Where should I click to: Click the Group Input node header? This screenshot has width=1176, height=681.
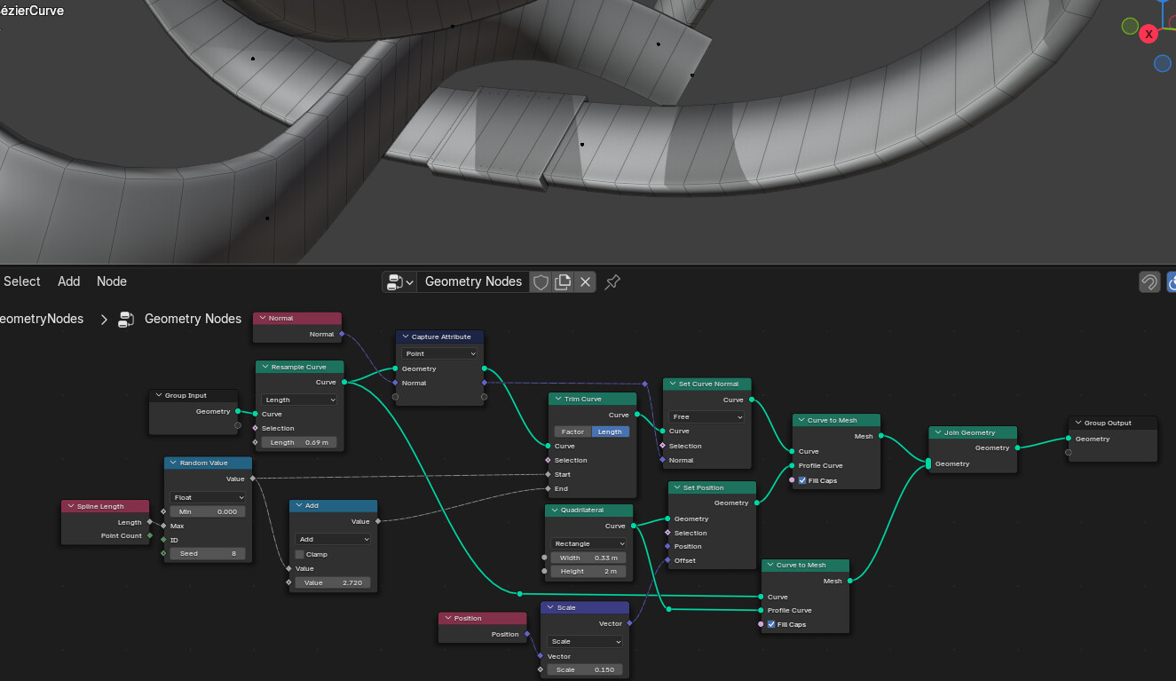193,395
